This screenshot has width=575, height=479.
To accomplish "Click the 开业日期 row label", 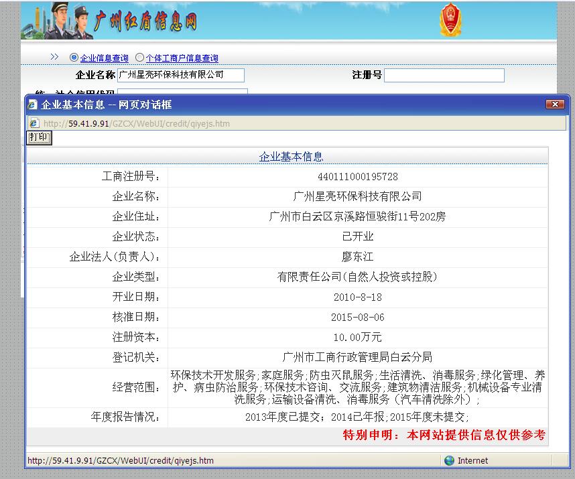I will pyautogui.click(x=135, y=297).
